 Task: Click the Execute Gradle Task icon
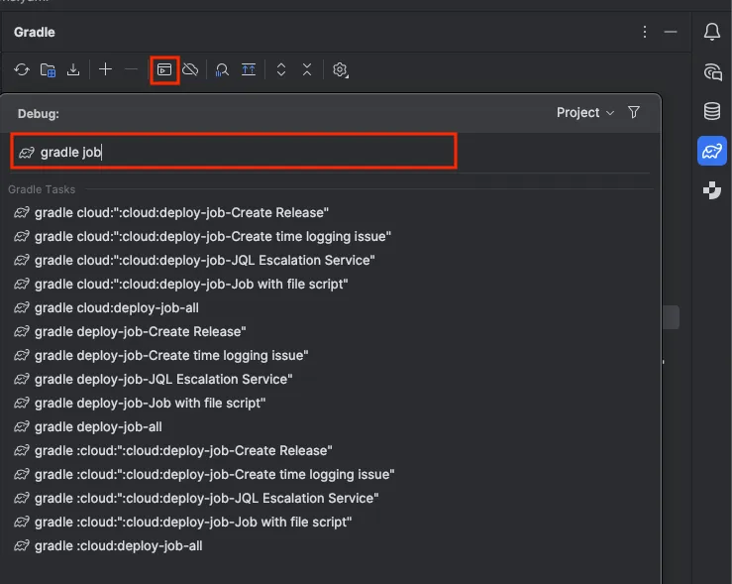click(164, 70)
